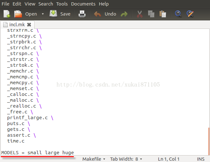Open the Help menu
This screenshot has width=210, height=162.
click(104, 4)
